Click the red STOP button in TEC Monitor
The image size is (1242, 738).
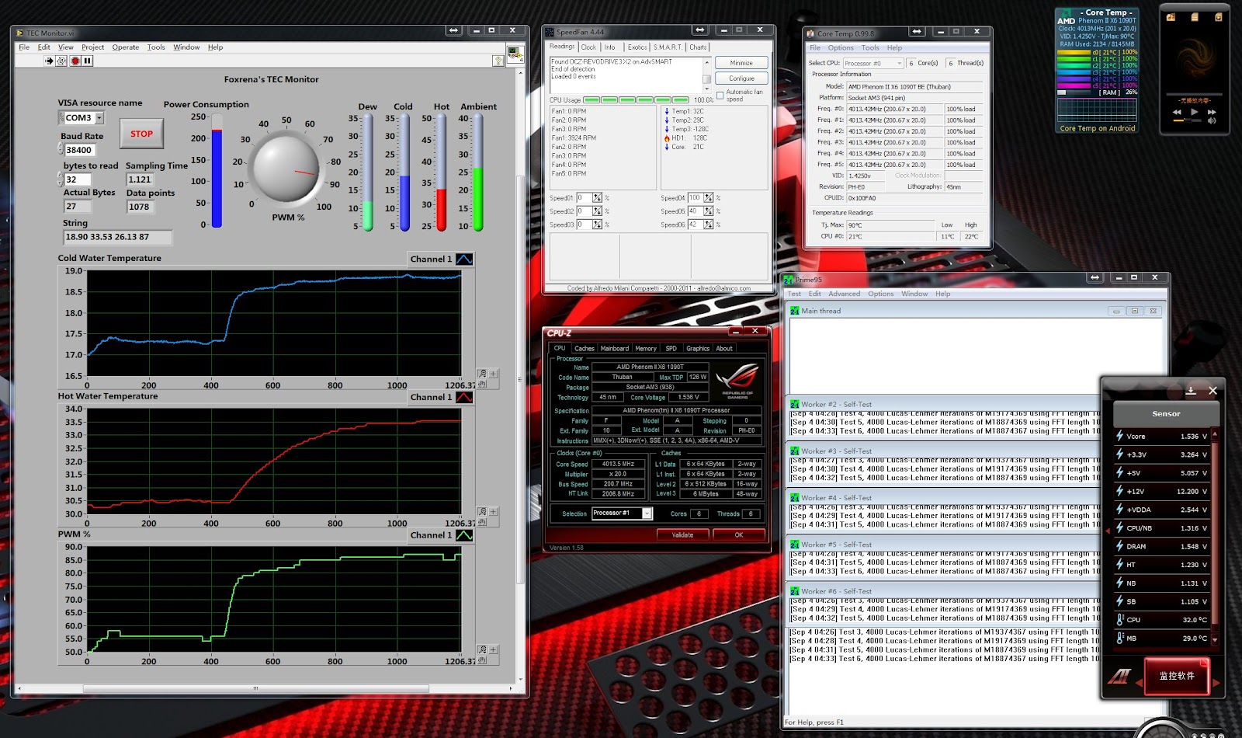tap(141, 134)
